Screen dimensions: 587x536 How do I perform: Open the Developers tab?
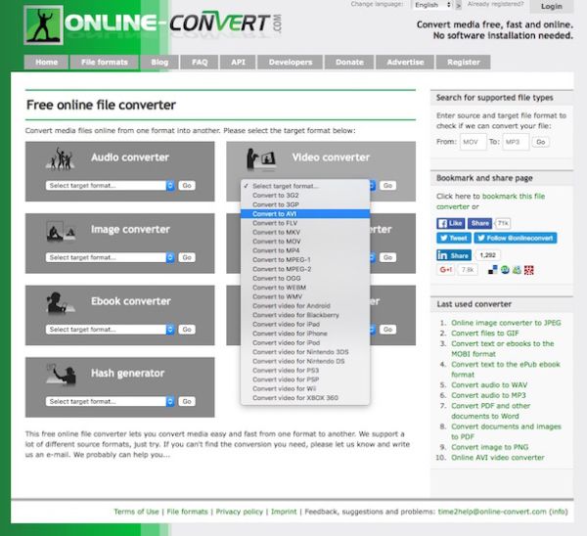click(291, 63)
